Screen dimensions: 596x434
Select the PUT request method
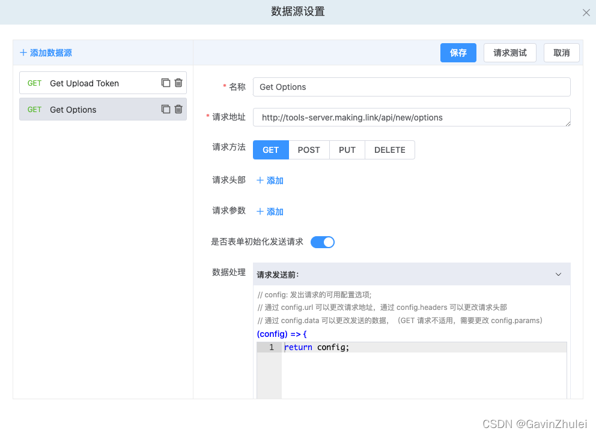(347, 150)
